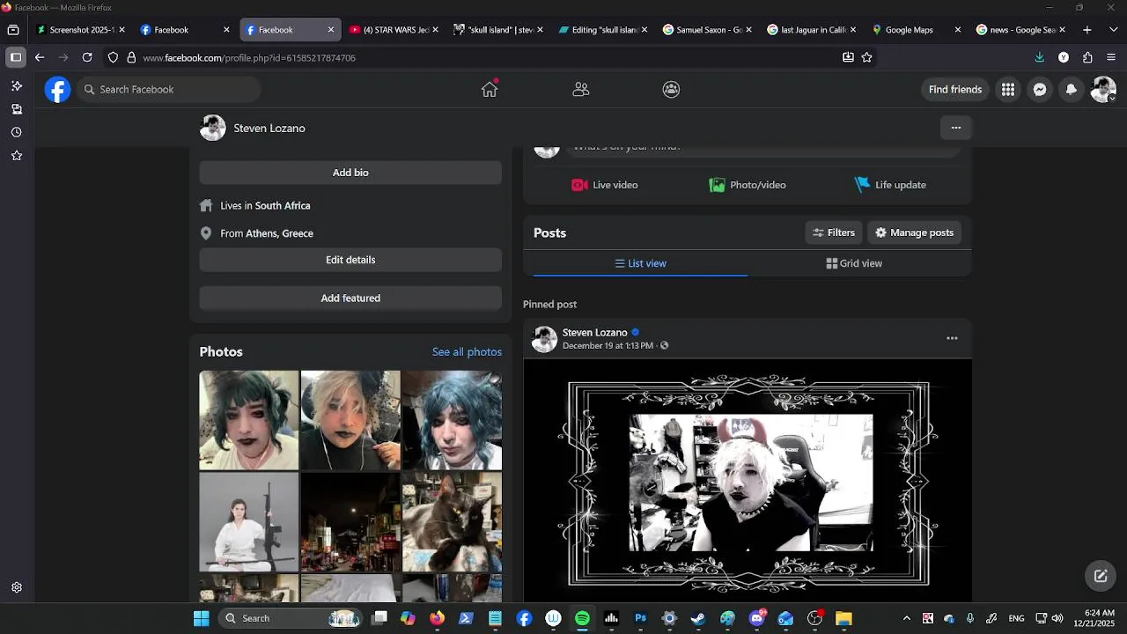Open the profile header three-dots menu
1127x634 pixels.
tap(955, 128)
